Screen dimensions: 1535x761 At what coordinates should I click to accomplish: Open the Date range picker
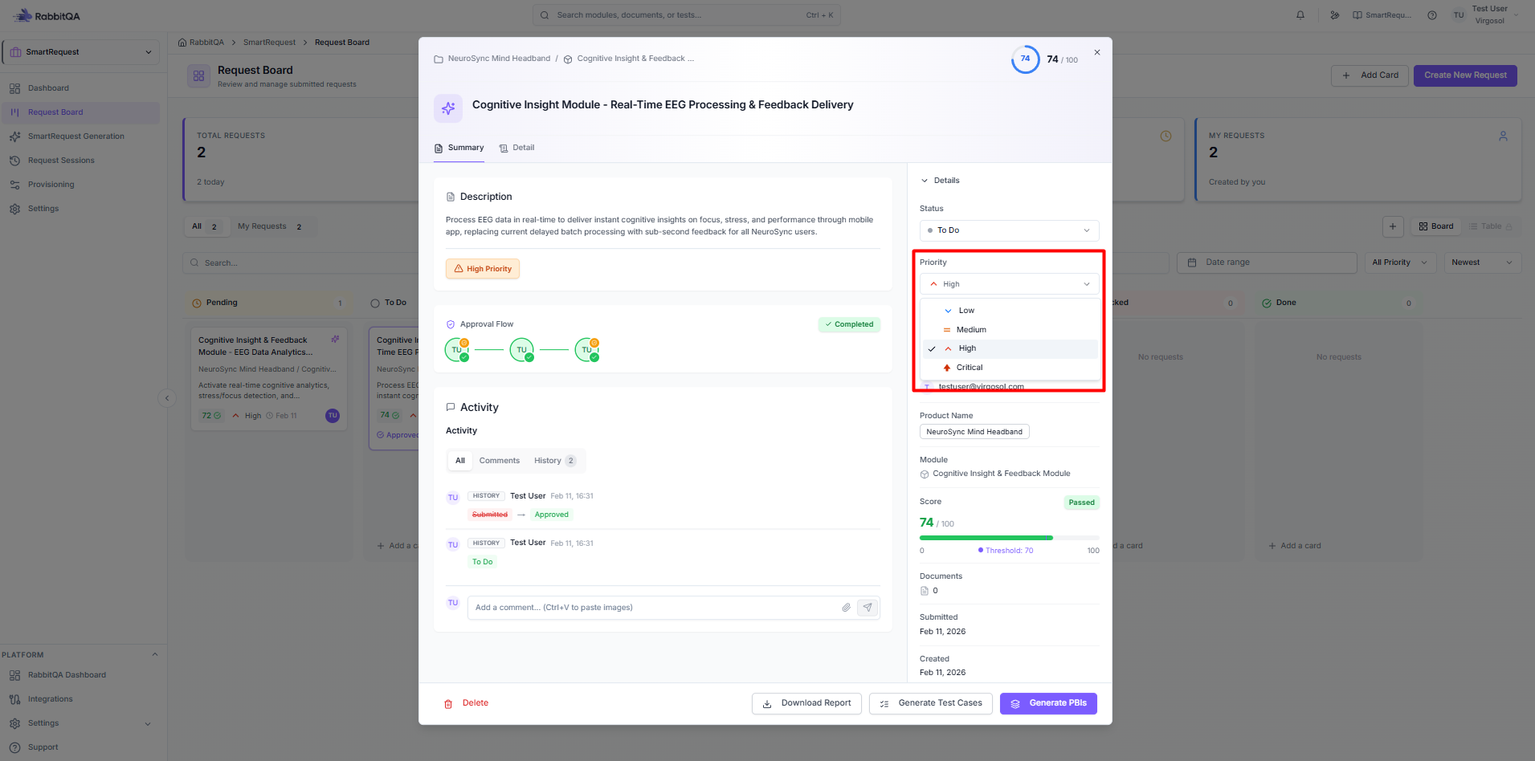(x=1267, y=262)
